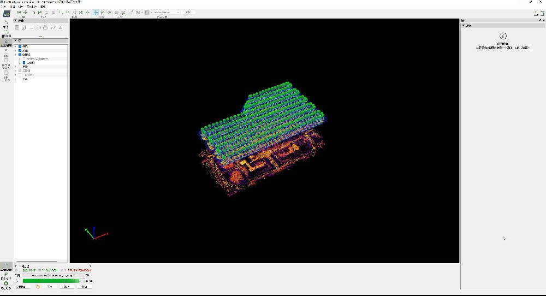Select the rayCloud (空三射线) sidebar view
The height and width of the screenshot is (296, 546).
(x=6, y=43)
